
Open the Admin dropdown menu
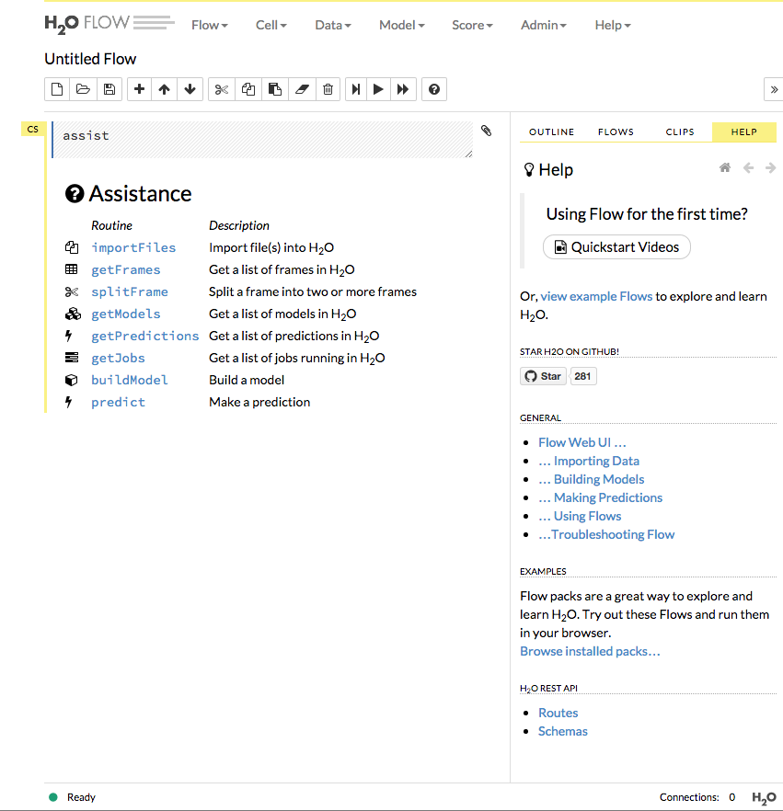click(x=544, y=26)
